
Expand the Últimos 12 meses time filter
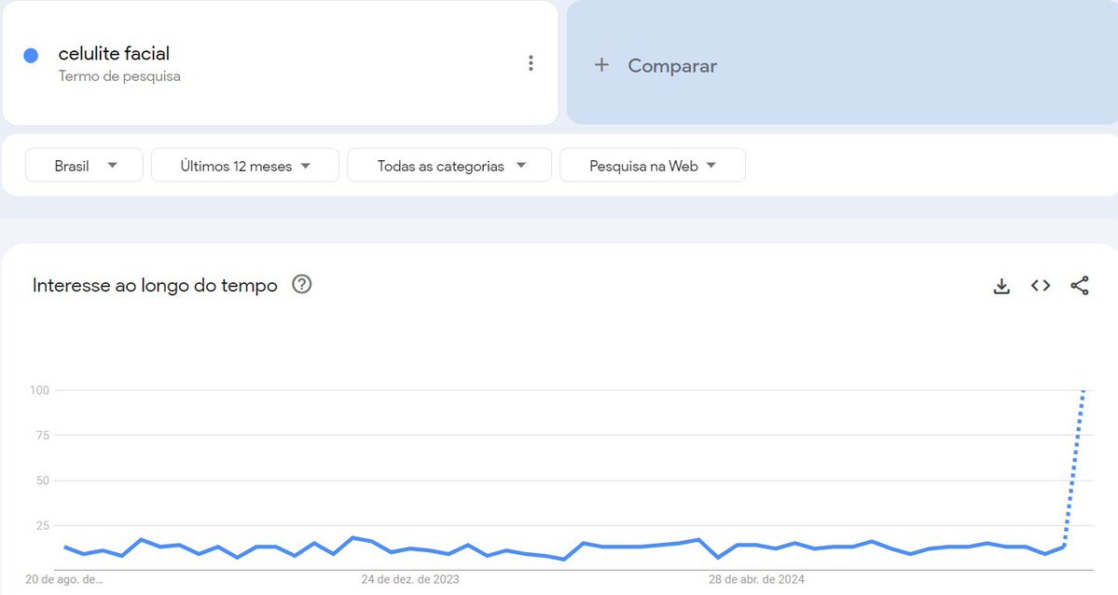(244, 166)
